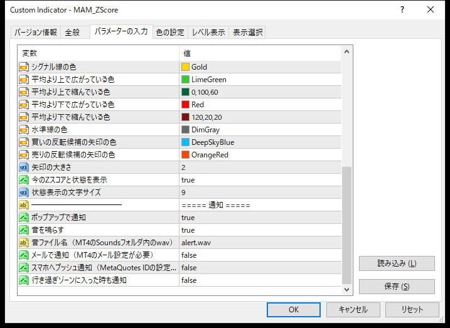This screenshot has width=450, height=328.
Task: Click the 読み込み (L) button
Action: tap(397, 263)
